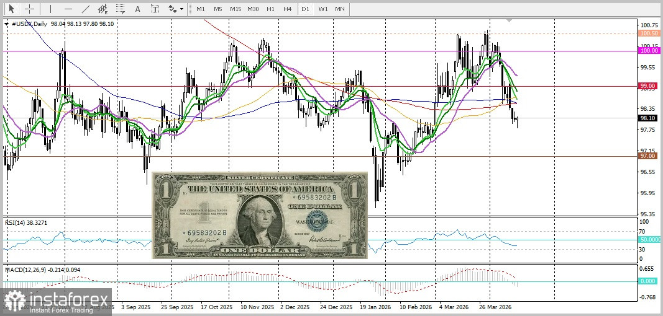
Task: Select the MN monthly period
Action: tap(340, 9)
